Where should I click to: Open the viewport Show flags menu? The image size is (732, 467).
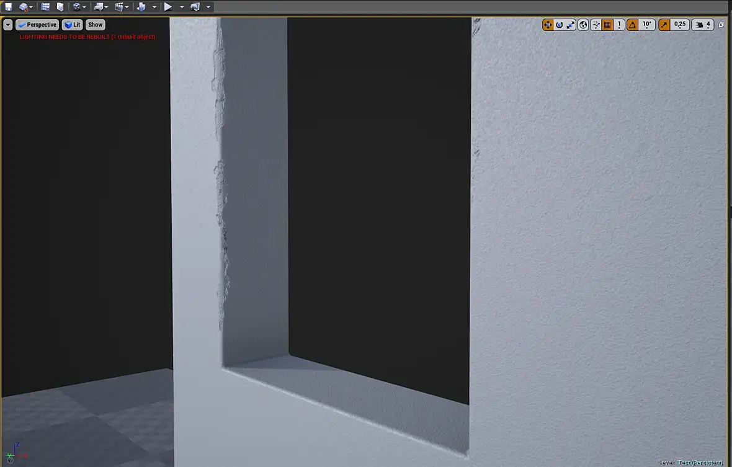click(96, 25)
